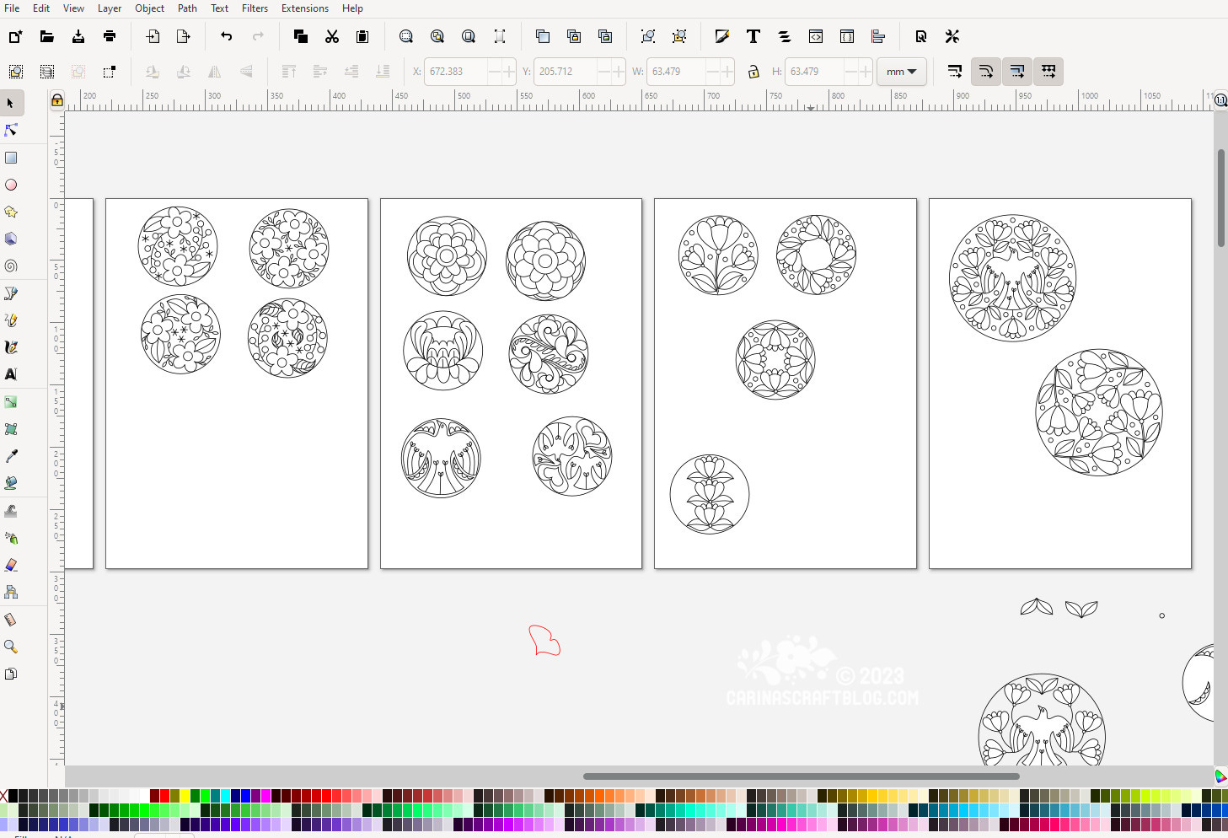Select the Star and polygon tool

point(11,212)
